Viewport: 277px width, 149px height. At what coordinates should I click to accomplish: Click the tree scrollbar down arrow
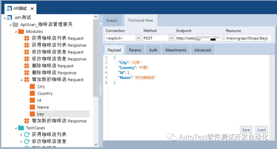[96, 144]
